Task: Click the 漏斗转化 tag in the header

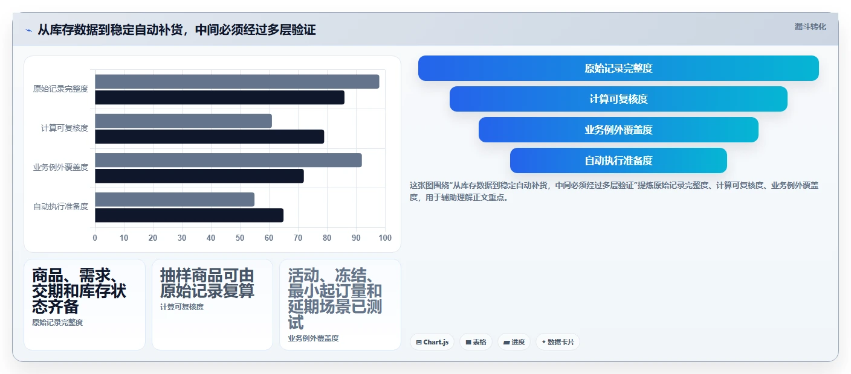Action: click(x=810, y=27)
